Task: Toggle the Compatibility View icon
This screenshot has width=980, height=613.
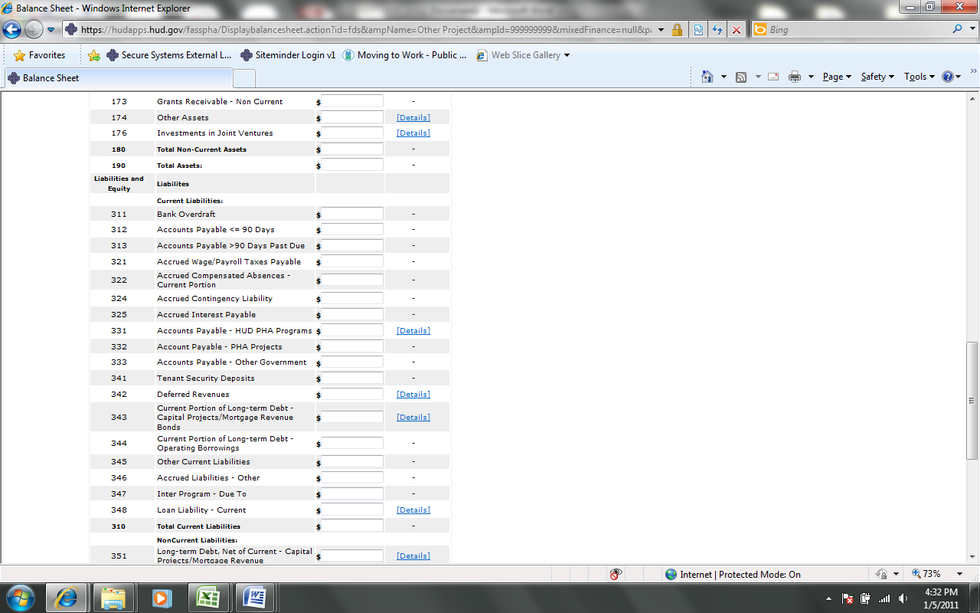Action: [698, 30]
